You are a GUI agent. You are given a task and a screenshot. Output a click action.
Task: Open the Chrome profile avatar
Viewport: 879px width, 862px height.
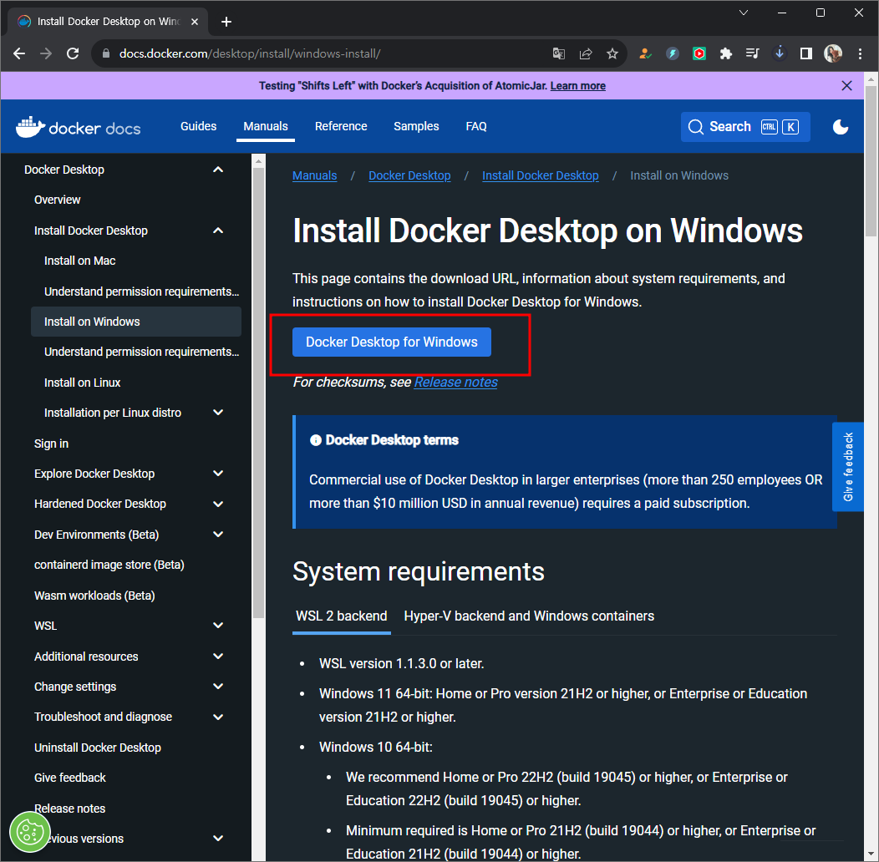pyautogui.click(x=833, y=53)
